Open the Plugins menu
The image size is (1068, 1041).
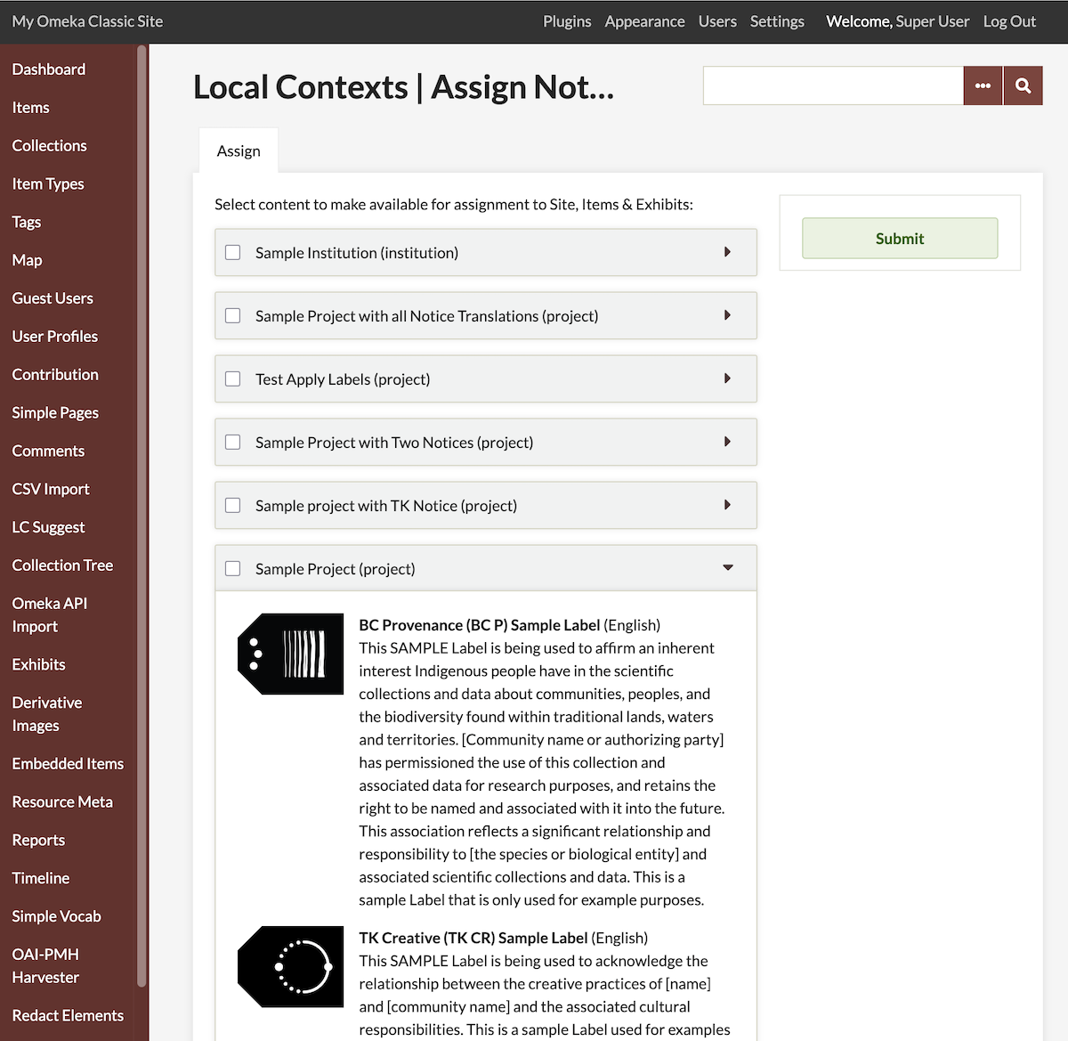coord(567,21)
